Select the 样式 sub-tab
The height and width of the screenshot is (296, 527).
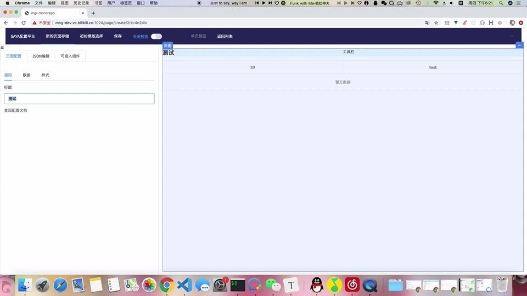point(45,75)
